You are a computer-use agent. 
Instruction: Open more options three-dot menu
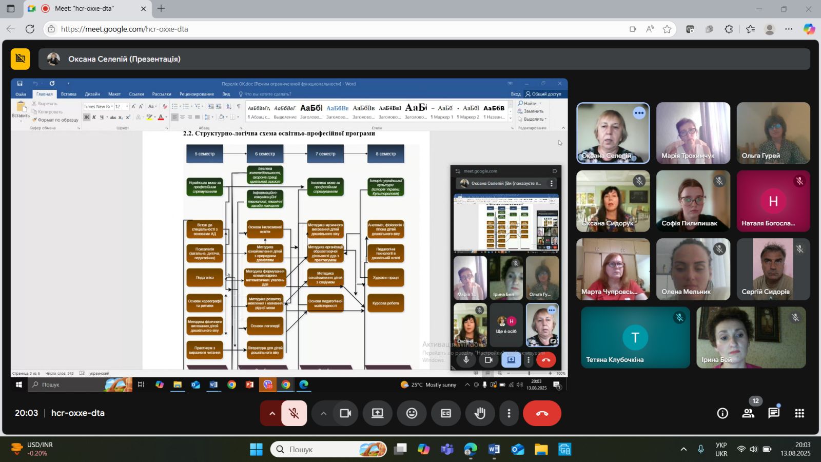coord(509,413)
